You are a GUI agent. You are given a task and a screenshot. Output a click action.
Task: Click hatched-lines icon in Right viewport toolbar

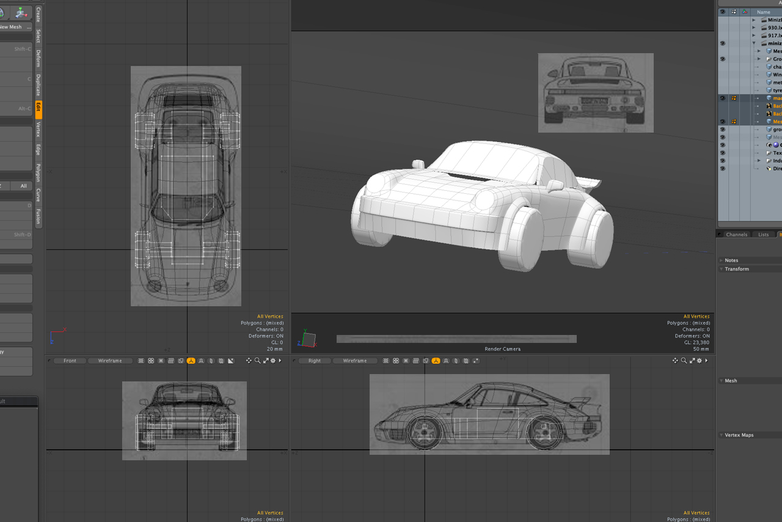point(416,361)
